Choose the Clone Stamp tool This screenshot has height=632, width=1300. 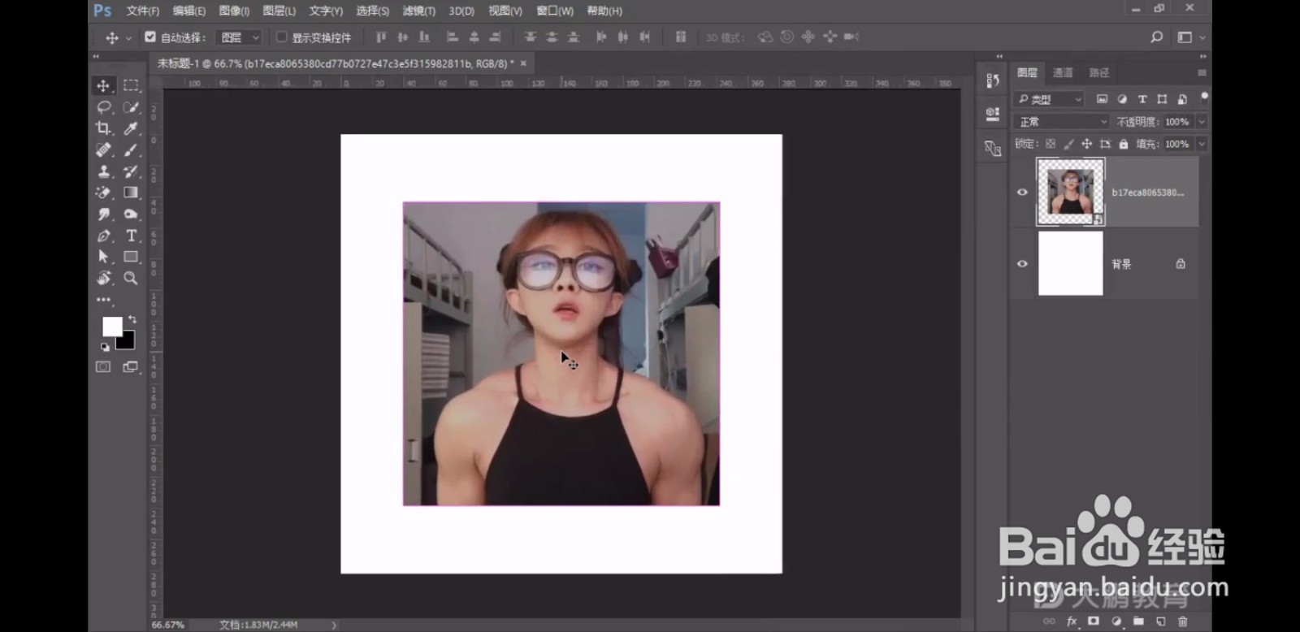[103, 171]
